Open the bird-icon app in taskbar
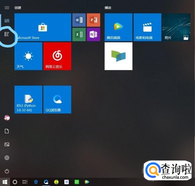195x186 pixels. [x=67, y=182]
